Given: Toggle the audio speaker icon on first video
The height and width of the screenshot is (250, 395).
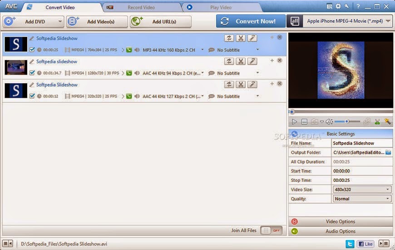Looking at the screenshot, I should pyautogui.click(x=137, y=50).
